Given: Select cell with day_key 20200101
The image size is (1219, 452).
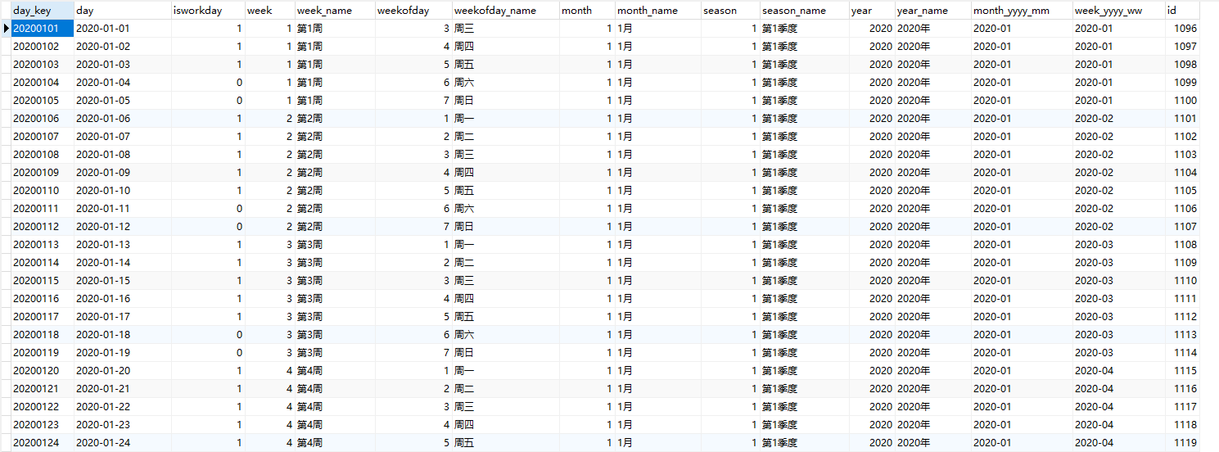Looking at the screenshot, I should coord(42,29).
